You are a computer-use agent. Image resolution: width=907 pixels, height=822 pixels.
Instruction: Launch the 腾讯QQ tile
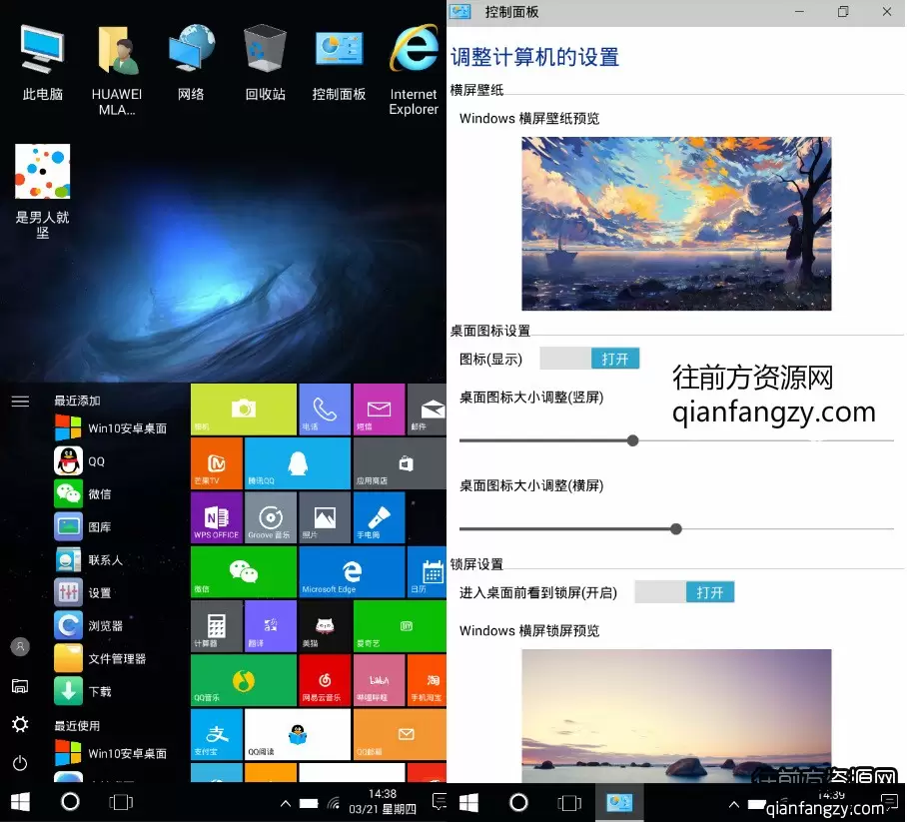pyautogui.click(x=298, y=463)
